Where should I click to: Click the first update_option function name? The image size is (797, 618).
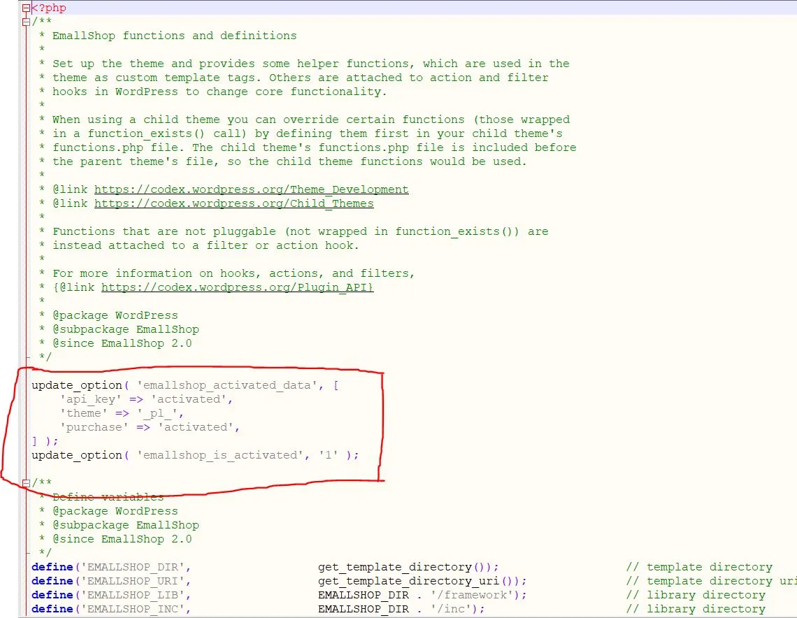tap(66, 385)
